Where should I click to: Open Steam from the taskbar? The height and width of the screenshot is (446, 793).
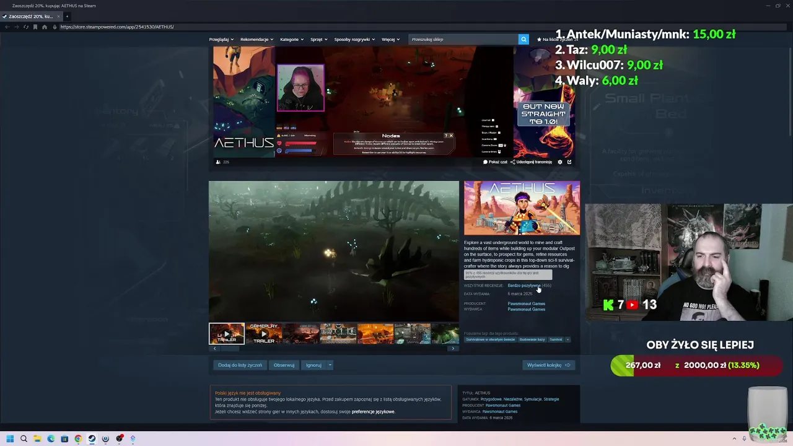click(x=92, y=439)
